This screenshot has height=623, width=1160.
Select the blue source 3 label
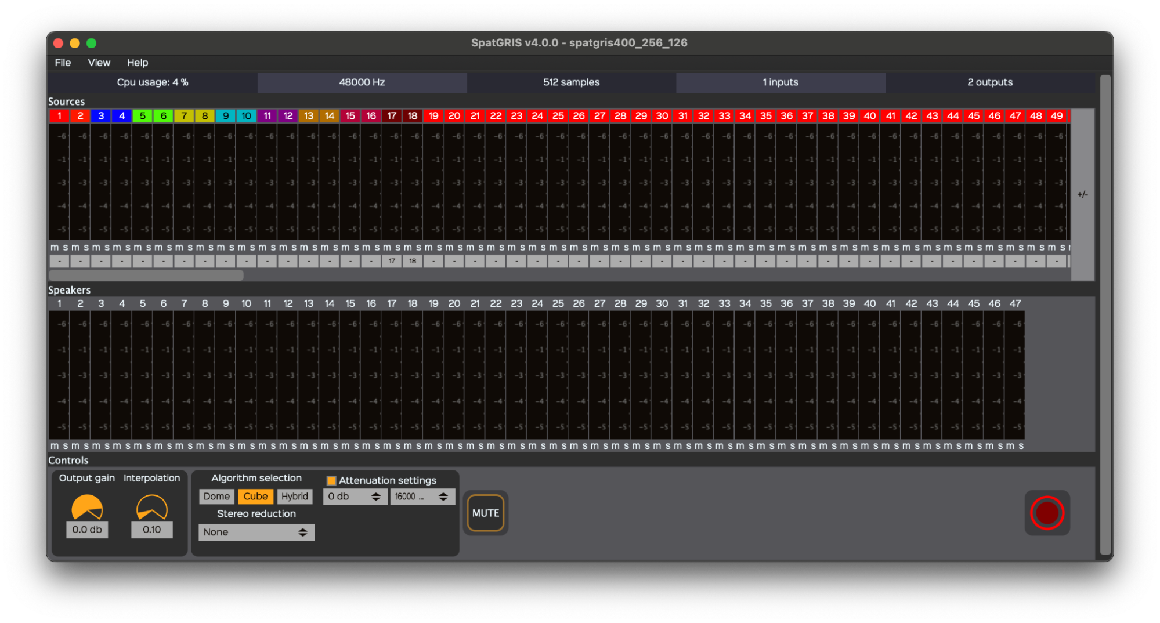(x=101, y=116)
